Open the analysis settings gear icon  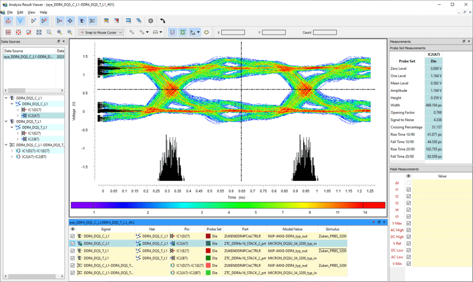click(151, 20)
